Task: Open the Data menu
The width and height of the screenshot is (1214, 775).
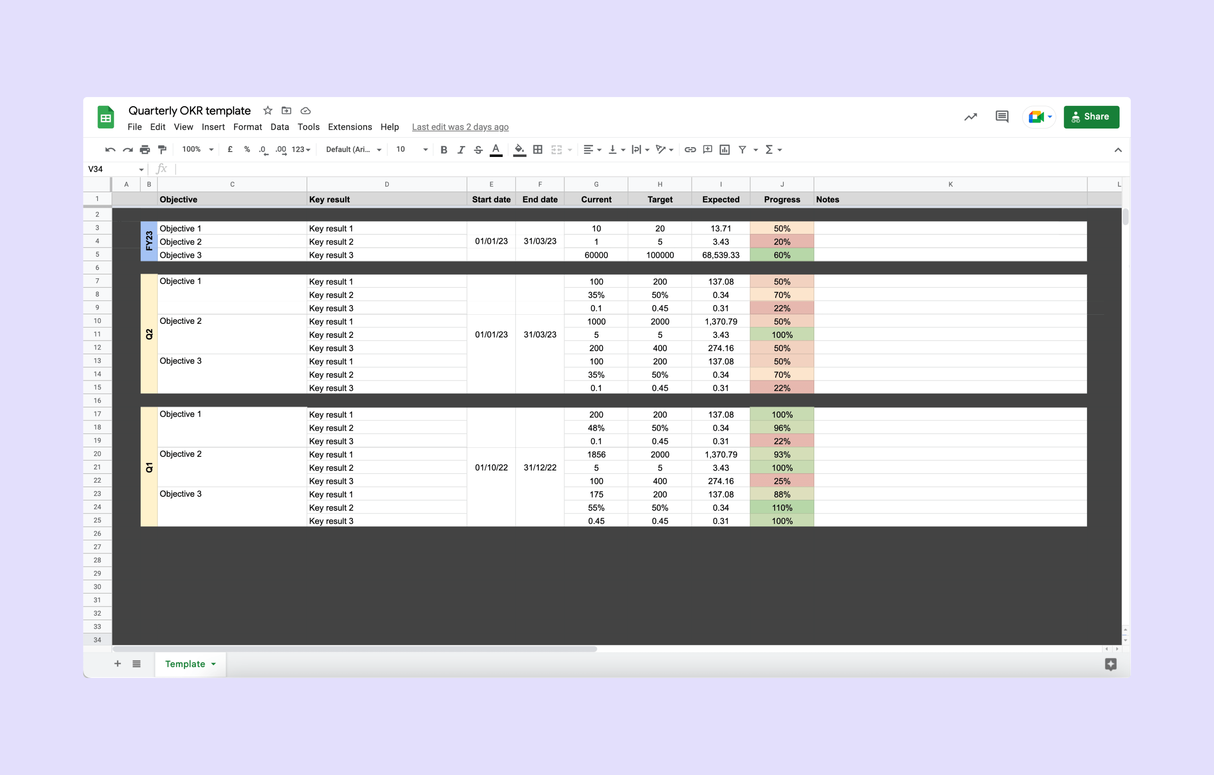Action: (x=279, y=127)
